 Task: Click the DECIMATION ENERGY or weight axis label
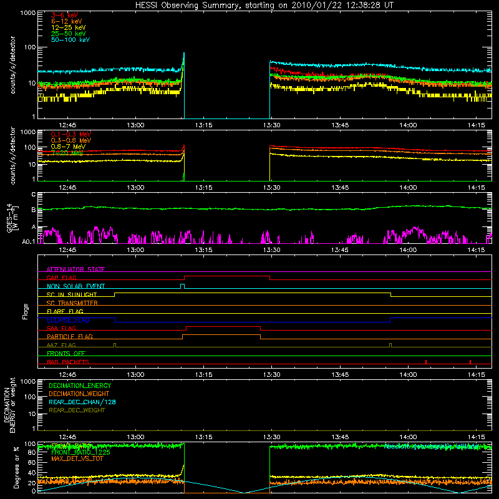(9, 405)
